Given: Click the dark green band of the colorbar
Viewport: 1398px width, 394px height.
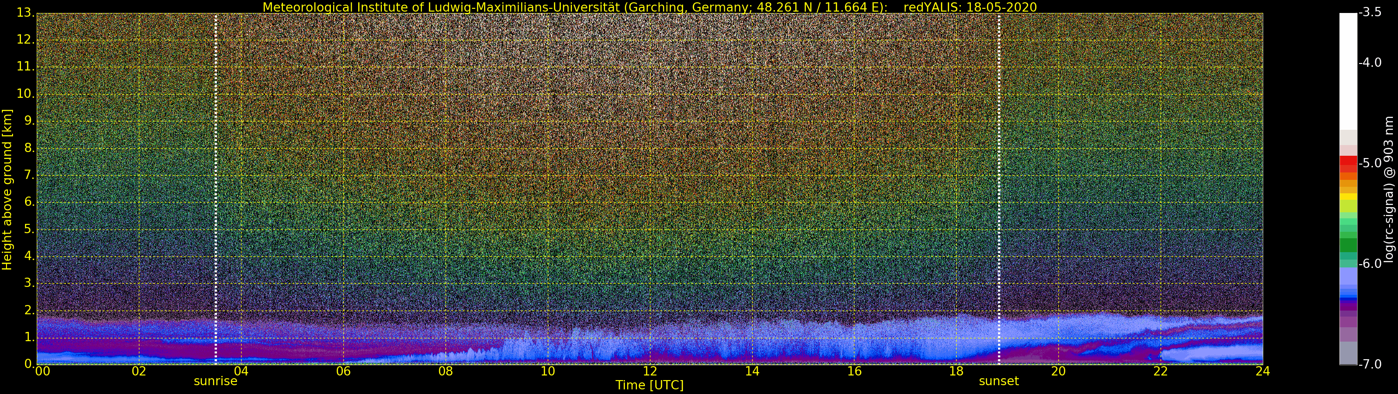Looking at the screenshot, I should click(x=1348, y=245).
